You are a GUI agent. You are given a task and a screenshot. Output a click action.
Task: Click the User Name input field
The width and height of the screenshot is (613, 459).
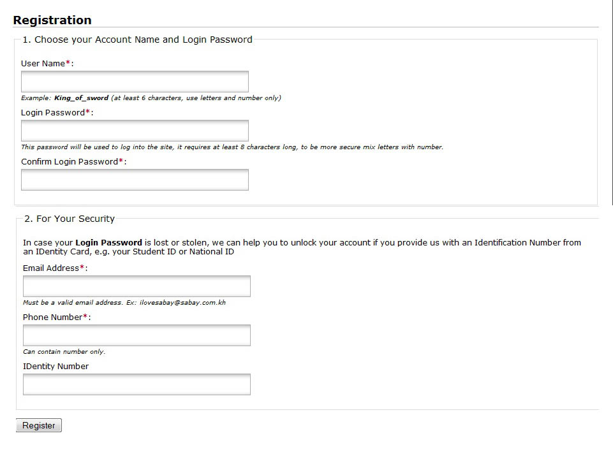tap(134, 80)
